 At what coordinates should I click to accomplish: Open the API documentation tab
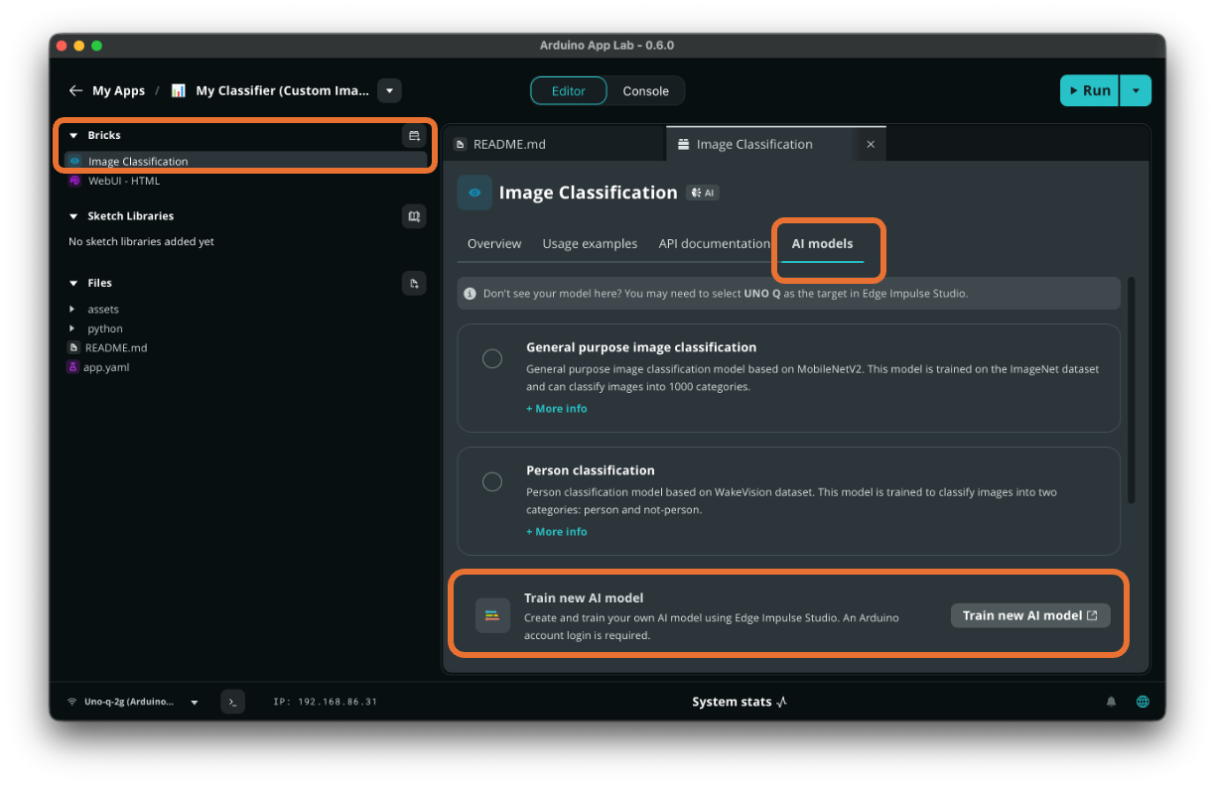click(715, 243)
